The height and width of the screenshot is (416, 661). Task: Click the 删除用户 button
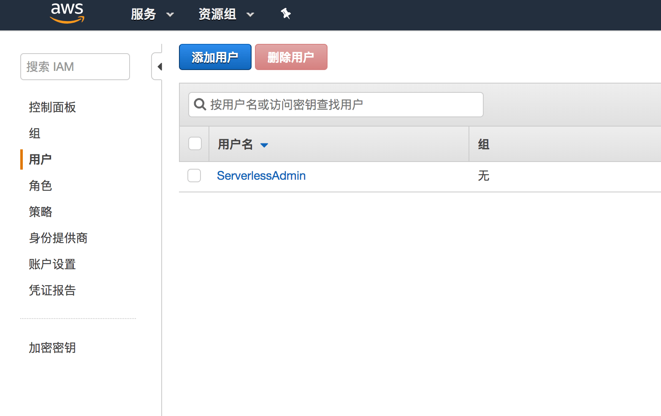click(291, 57)
